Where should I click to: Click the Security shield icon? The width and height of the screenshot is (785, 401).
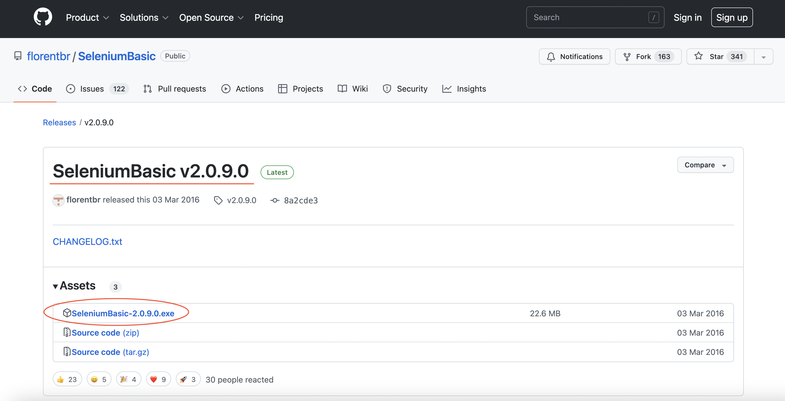[x=387, y=88]
